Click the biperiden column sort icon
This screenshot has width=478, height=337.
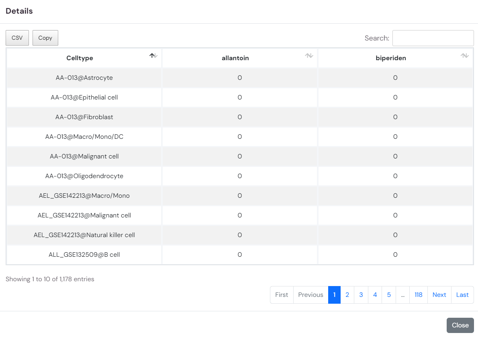(x=464, y=56)
